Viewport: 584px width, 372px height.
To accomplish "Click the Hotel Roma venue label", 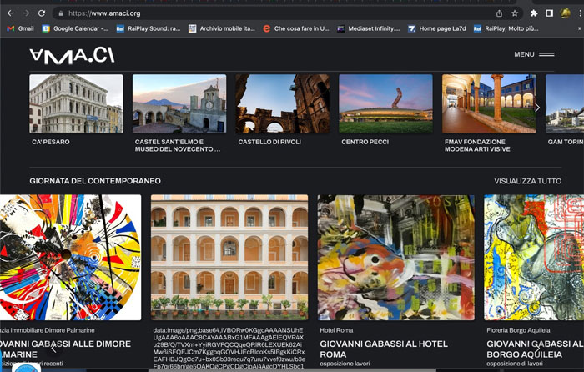I will pyautogui.click(x=336, y=330).
